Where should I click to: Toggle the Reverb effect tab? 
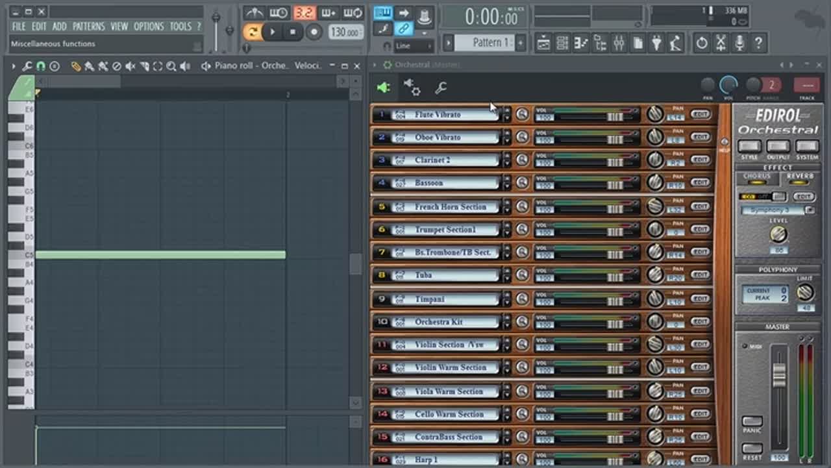pos(799,177)
